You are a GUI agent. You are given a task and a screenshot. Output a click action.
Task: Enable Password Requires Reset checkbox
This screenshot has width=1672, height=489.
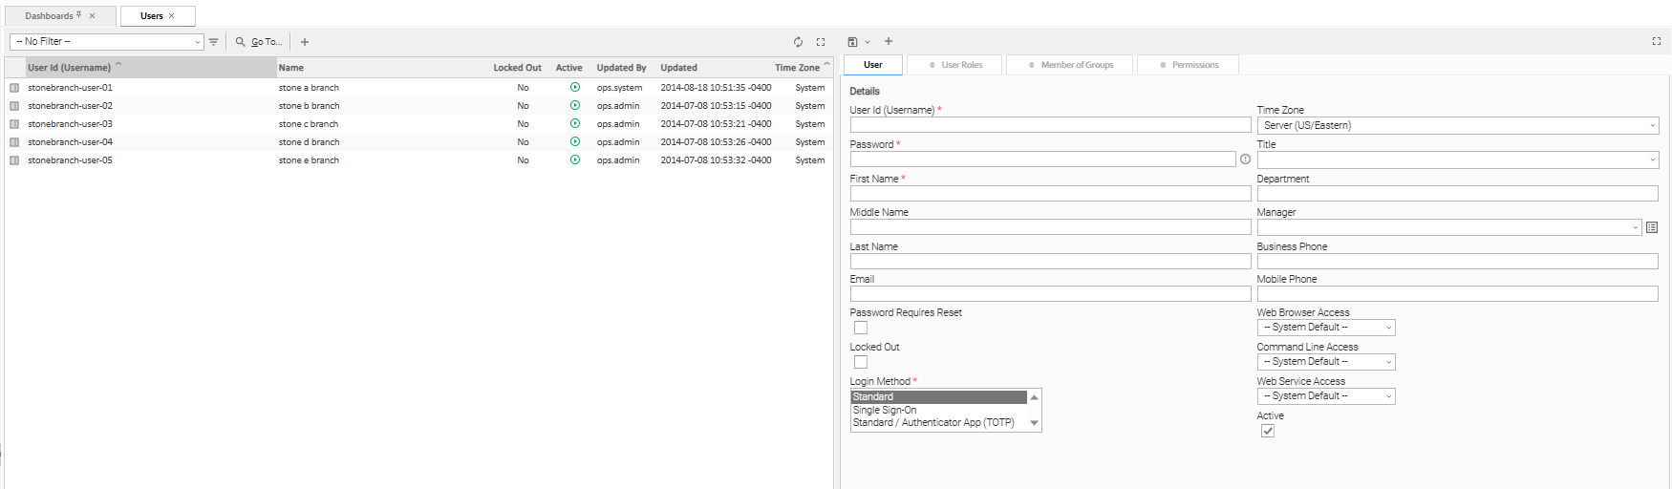[x=861, y=328]
